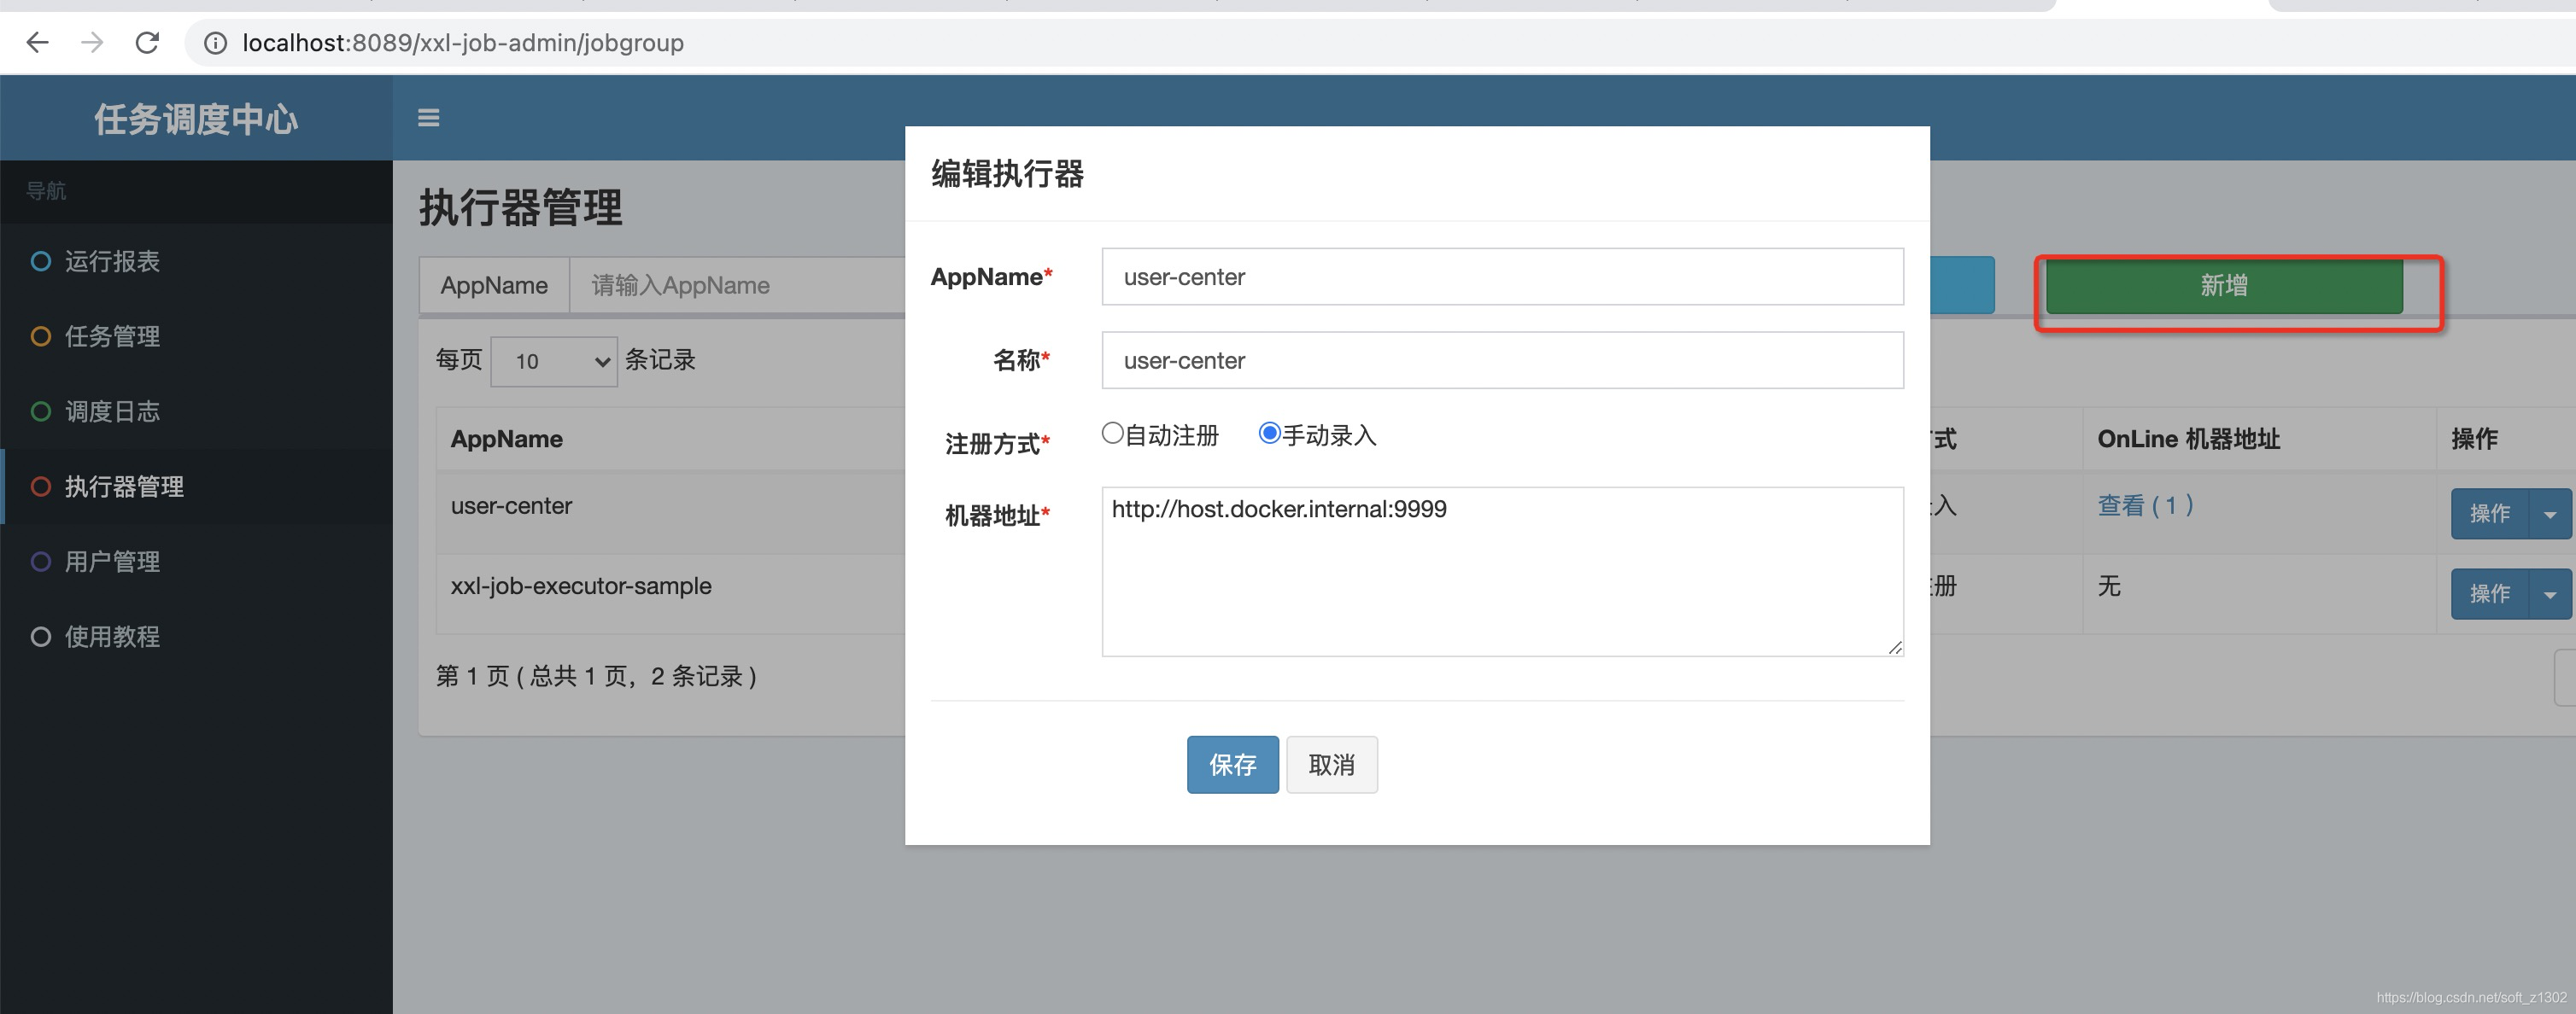Click the 编辑执行器 dialog title
This screenshot has height=1014, width=2576.
[1007, 174]
